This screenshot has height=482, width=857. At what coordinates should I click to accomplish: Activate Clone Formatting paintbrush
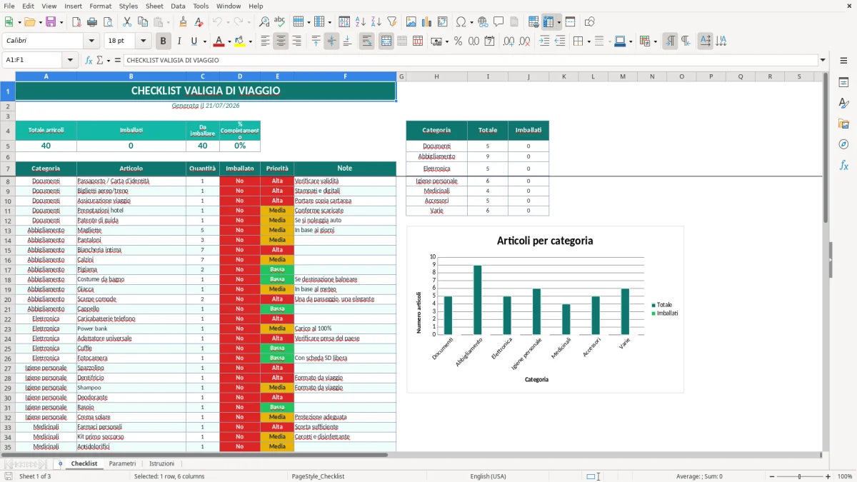[183, 22]
